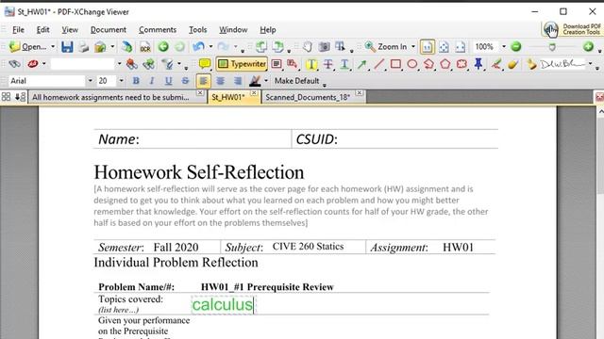The image size is (604, 339).
Task: Select the Underline text markup tool
Action: pyautogui.click(x=344, y=64)
